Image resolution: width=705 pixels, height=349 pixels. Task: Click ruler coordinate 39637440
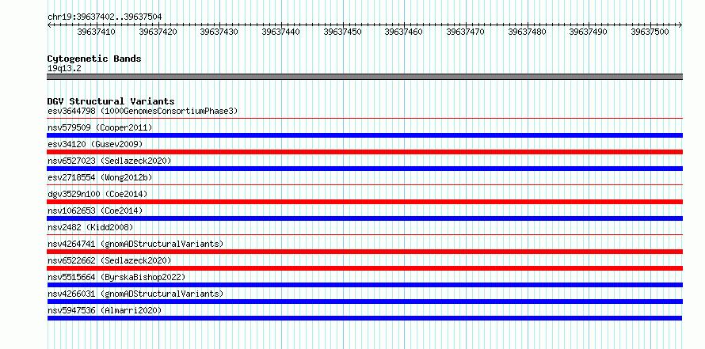(280, 32)
